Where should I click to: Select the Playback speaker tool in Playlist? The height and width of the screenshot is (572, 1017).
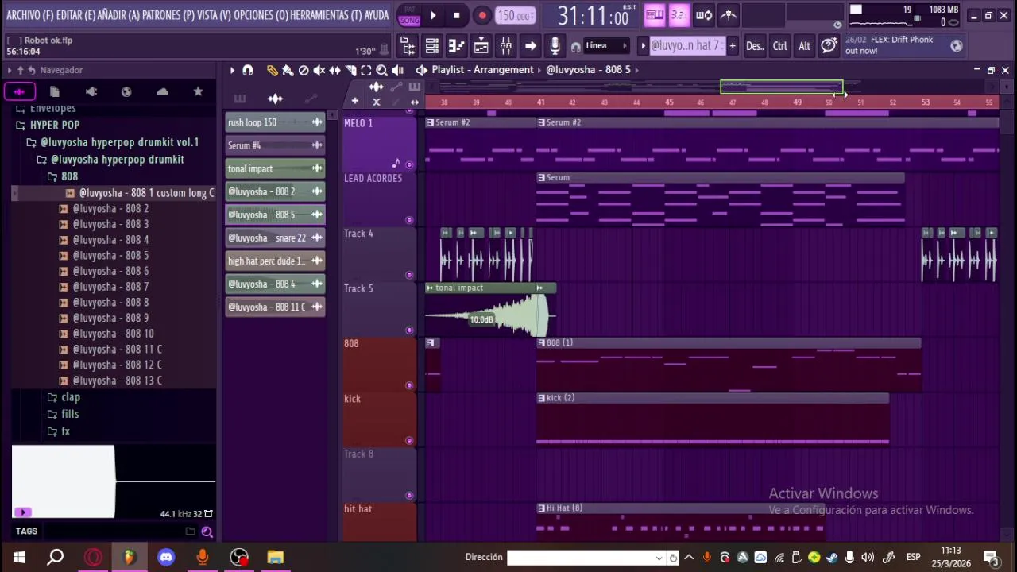pyautogui.click(x=397, y=70)
